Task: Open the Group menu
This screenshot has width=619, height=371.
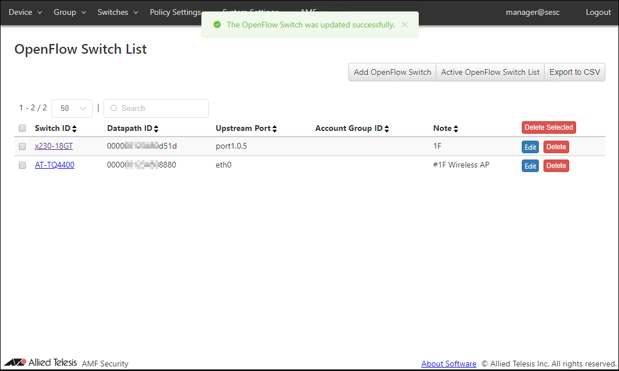Action: 69,12
